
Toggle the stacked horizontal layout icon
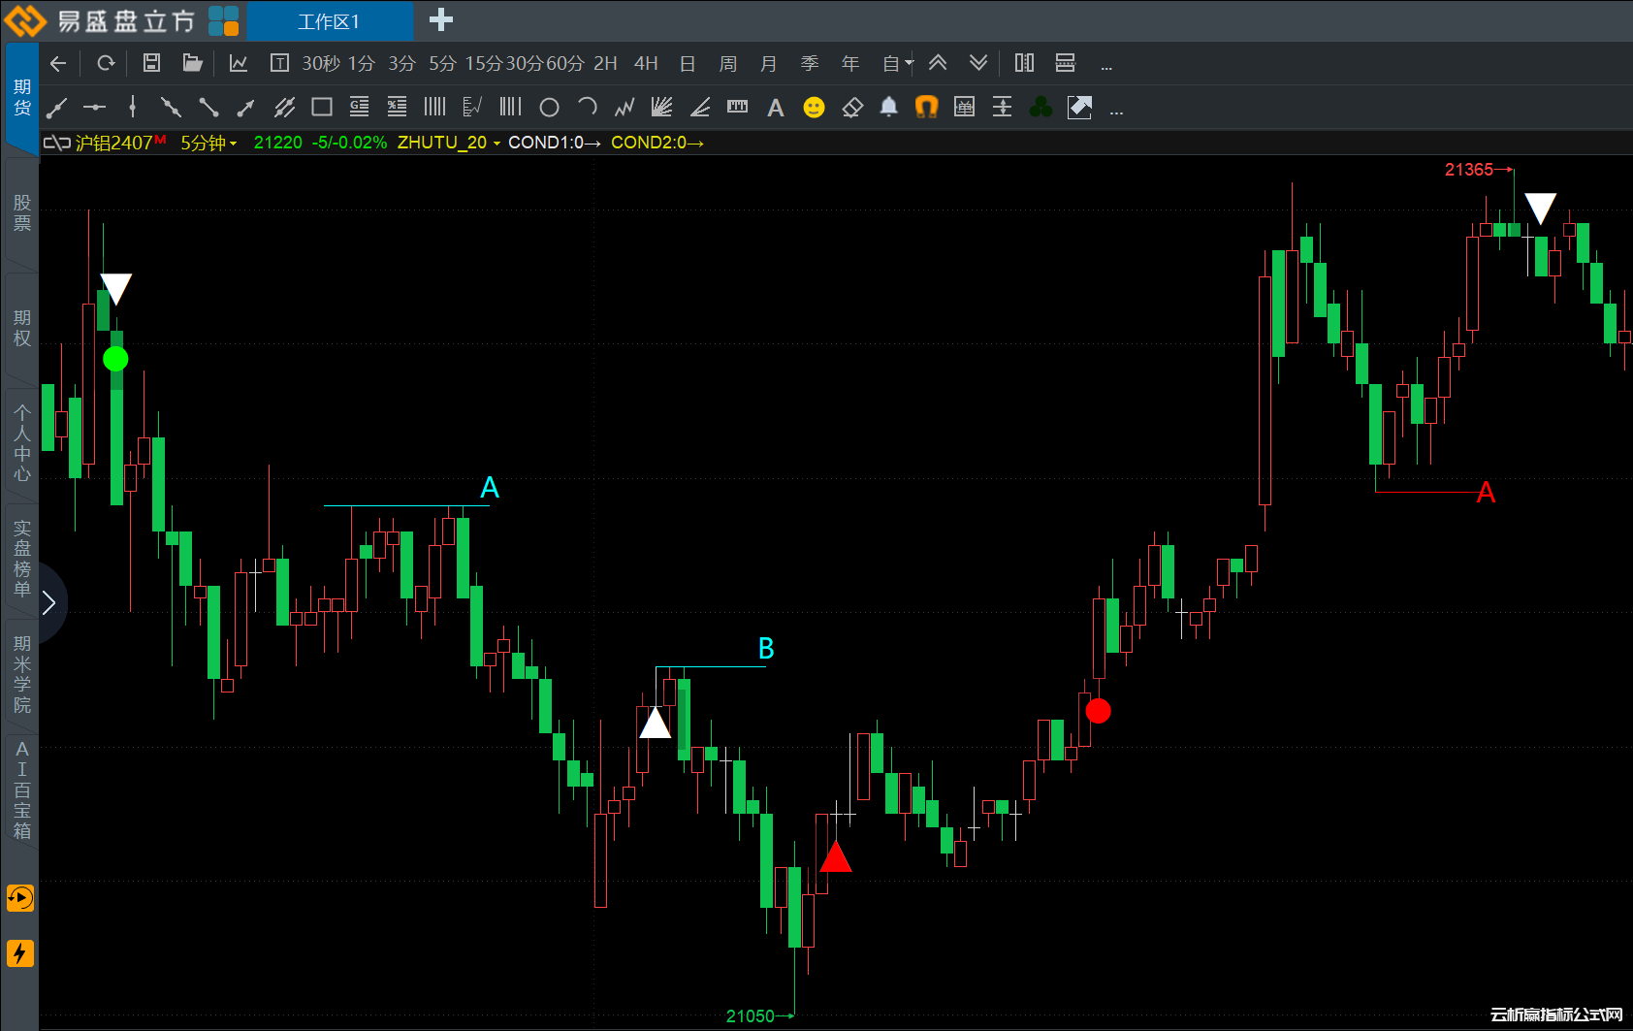point(1065,63)
